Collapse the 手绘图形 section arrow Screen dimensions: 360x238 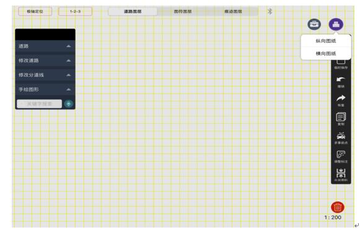pyautogui.click(x=68, y=90)
